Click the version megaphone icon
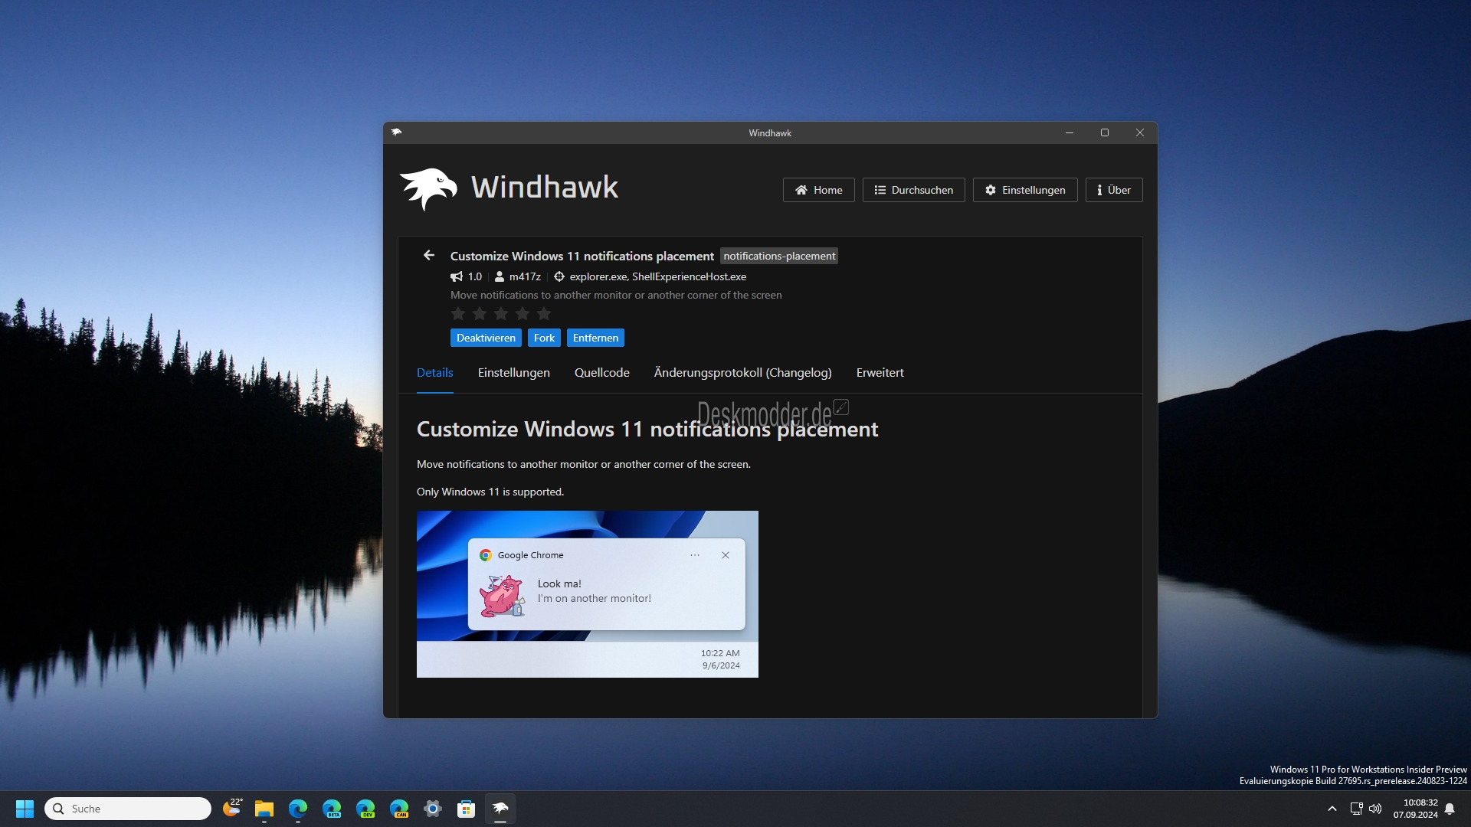The height and width of the screenshot is (827, 1471). [x=457, y=276]
